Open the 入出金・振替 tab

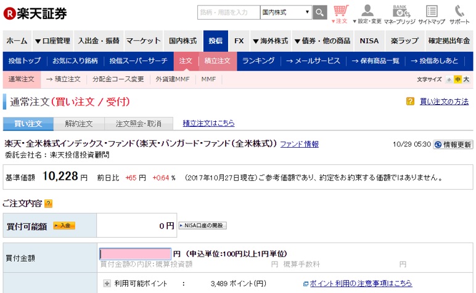click(99, 41)
